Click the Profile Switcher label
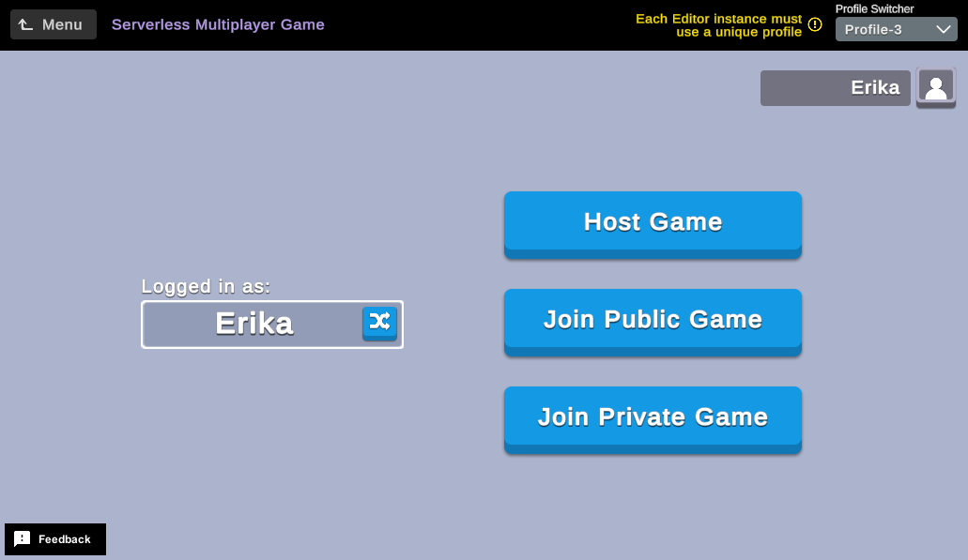Image resolution: width=968 pixels, height=560 pixels. coord(874,8)
